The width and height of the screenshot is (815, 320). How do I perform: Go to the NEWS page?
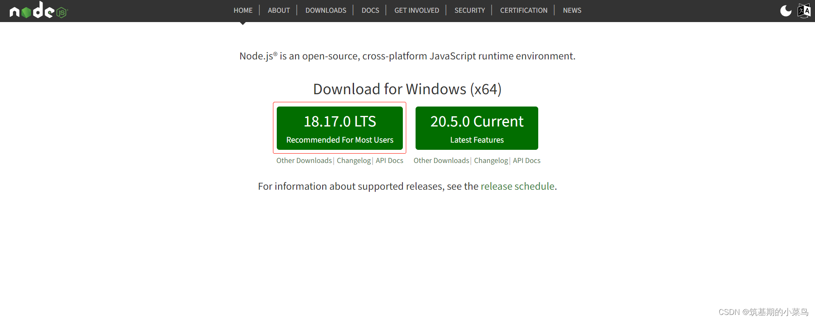coord(572,10)
